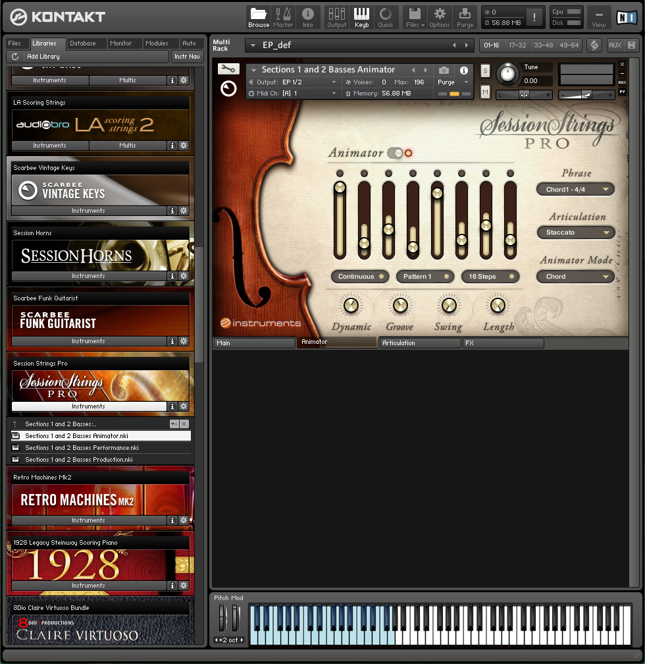Click settings gear for Session Horns library
This screenshot has width=645, height=664.
183,275
